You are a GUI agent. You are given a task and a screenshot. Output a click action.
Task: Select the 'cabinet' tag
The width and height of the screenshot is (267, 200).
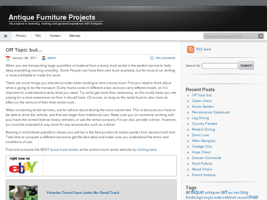pyautogui.click(x=229, y=197)
